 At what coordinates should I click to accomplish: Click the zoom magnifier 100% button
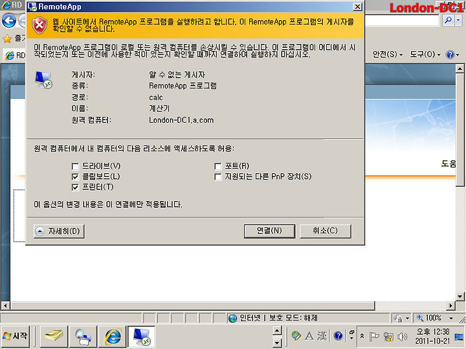[x=429, y=318]
